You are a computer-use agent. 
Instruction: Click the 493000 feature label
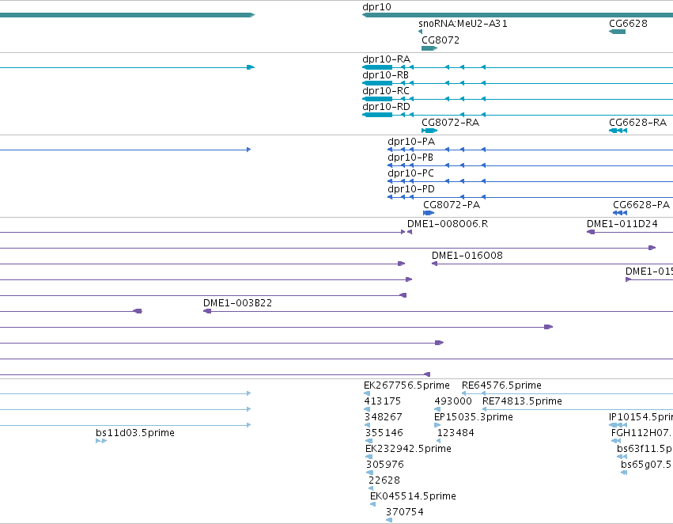[453, 401]
